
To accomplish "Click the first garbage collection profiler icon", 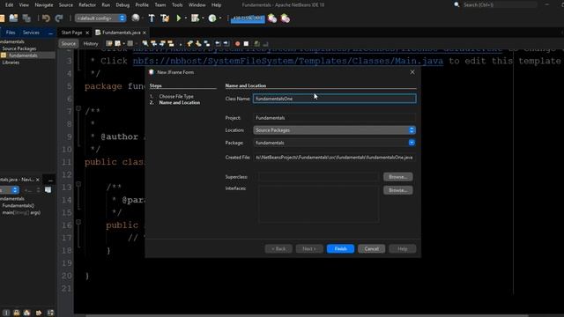I will (x=272, y=18).
